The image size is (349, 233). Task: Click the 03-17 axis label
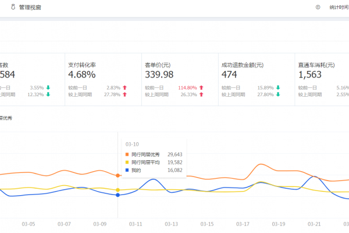point(243,224)
